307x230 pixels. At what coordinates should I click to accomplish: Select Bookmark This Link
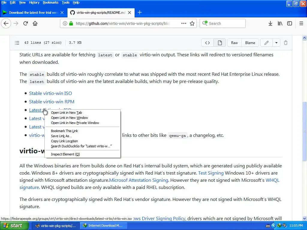(x=82, y=131)
